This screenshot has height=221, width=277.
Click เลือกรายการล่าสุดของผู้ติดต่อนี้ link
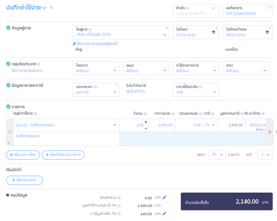pyautogui.click(x=97, y=44)
